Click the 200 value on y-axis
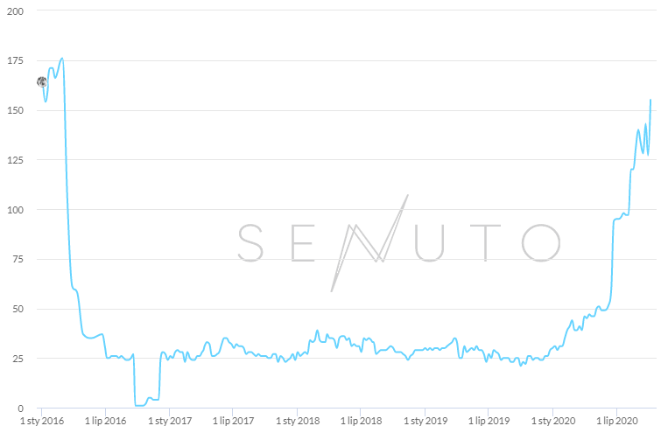The width and height of the screenshot is (668, 440). [15, 11]
